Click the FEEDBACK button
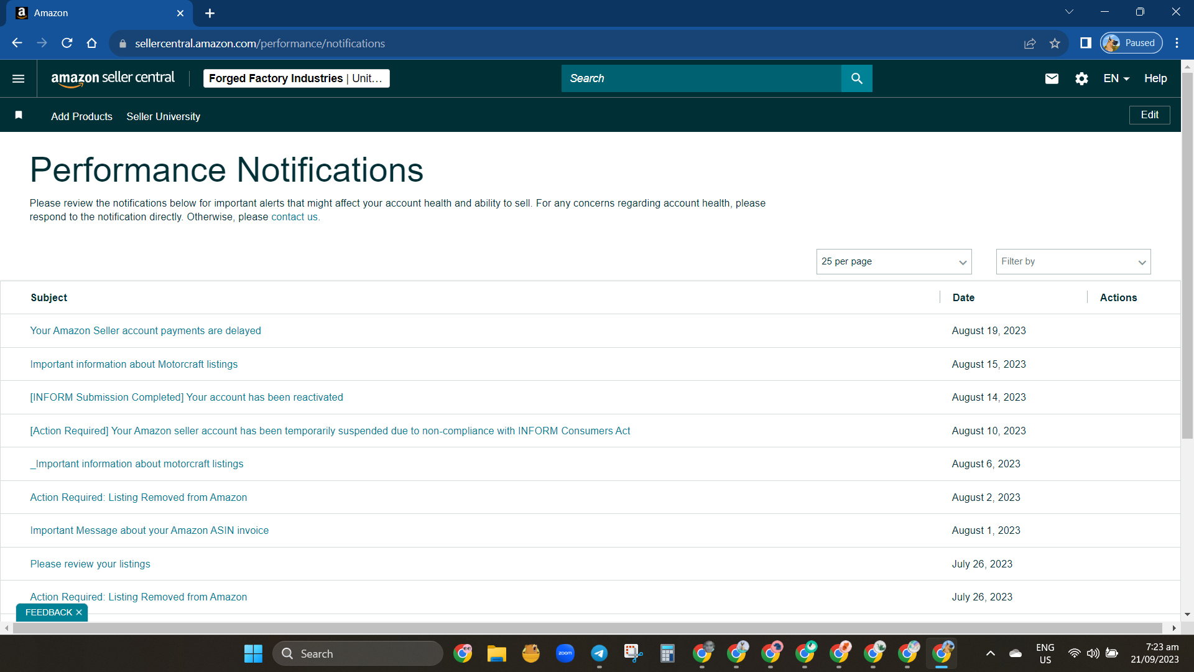 pos(49,612)
